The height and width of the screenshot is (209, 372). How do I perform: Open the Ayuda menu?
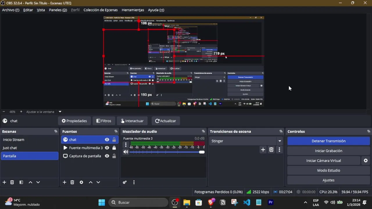[156, 10]
